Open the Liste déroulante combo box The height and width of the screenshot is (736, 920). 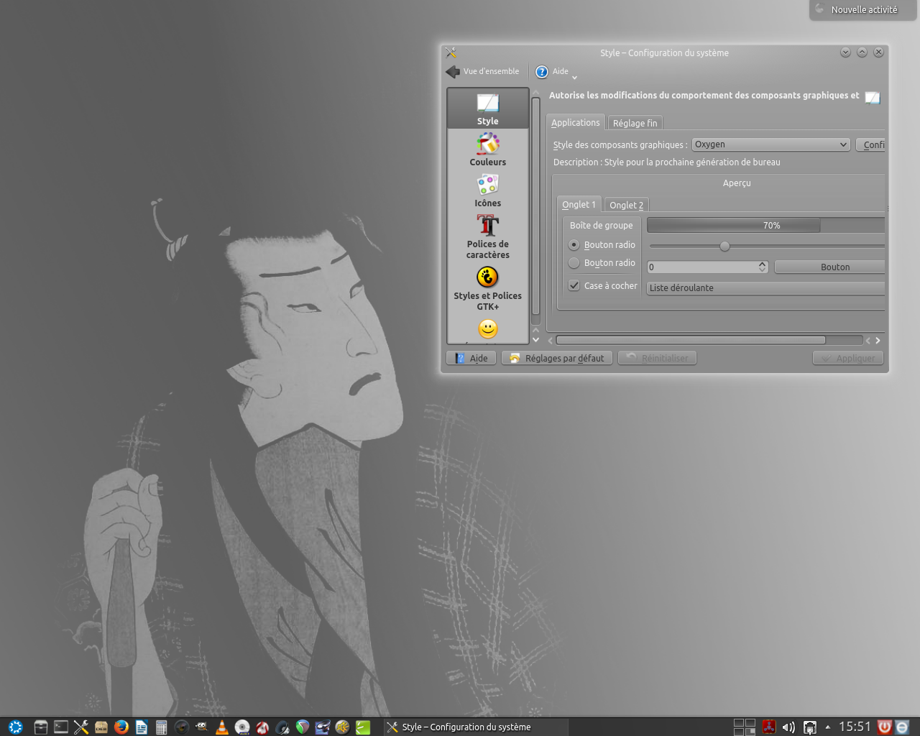pyautogui.click(x=766, y=288)
